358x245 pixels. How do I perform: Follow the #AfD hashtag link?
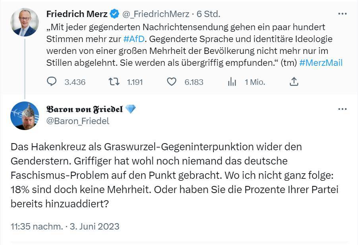pos(134,39)
